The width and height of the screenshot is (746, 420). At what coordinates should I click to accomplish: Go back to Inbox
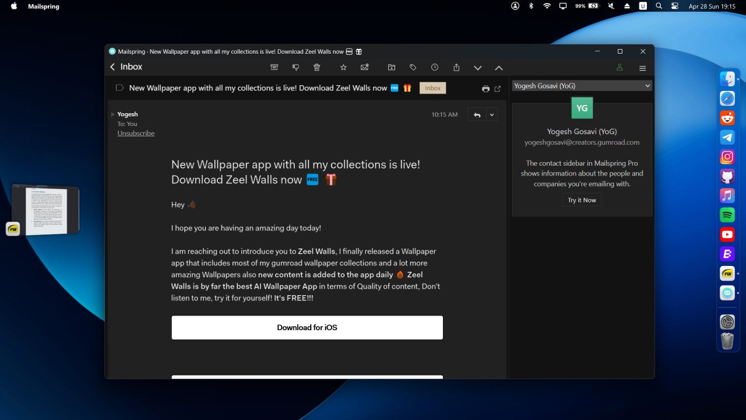tap(126, 67)
